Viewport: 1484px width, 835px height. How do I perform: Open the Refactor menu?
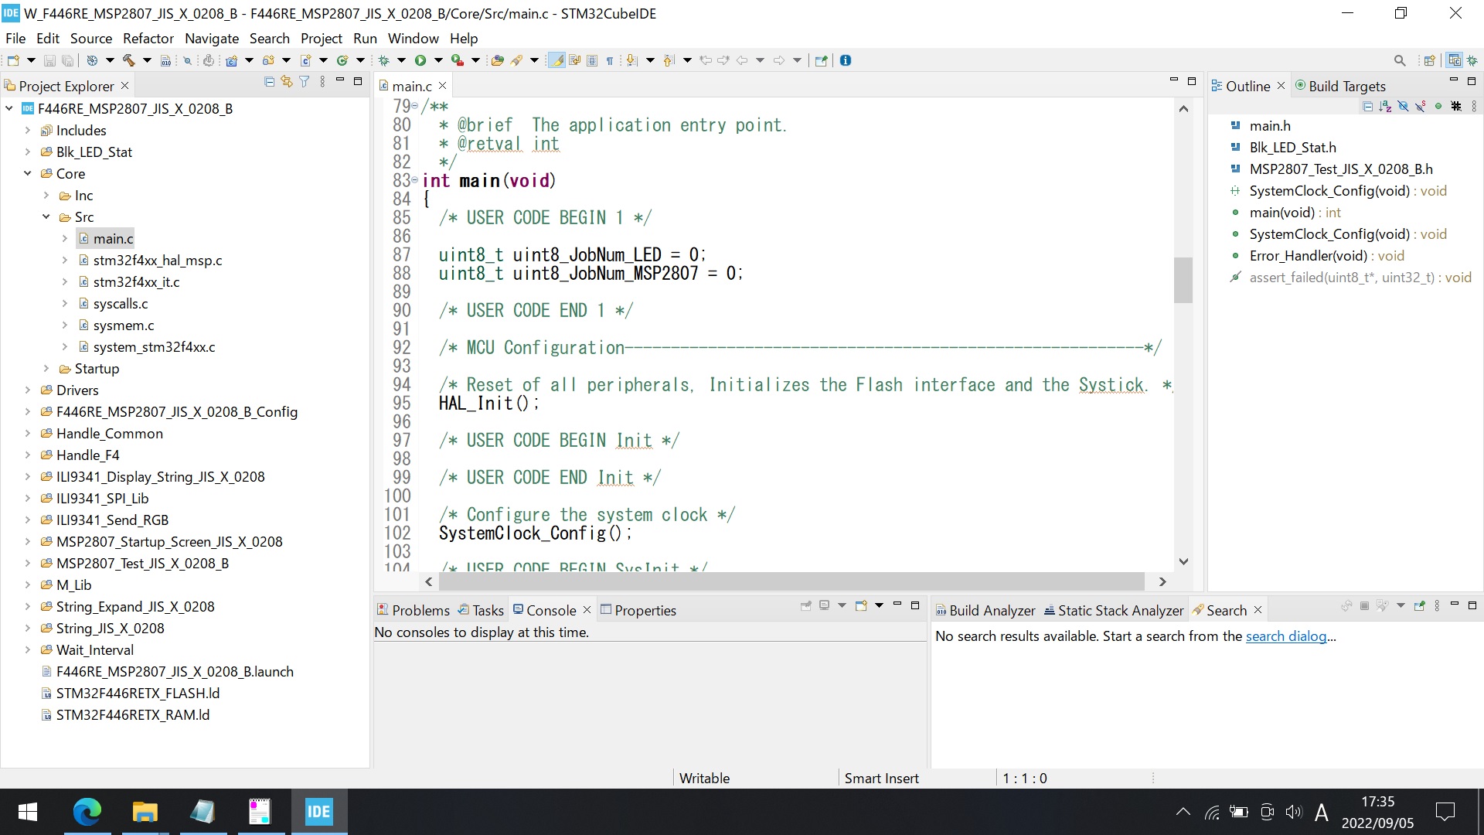pyautogui.click(x=148, y=38)
